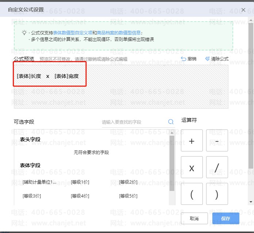Viewport: 254px width, 233px height.
Task: Select the [等级5价] field
Action: tap(128, 196)
